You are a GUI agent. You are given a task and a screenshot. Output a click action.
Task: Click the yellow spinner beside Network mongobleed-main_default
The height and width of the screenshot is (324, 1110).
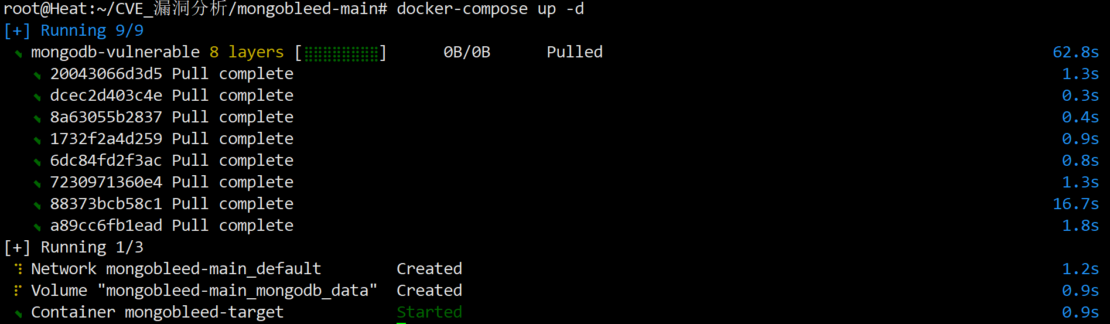click(19, 269)
